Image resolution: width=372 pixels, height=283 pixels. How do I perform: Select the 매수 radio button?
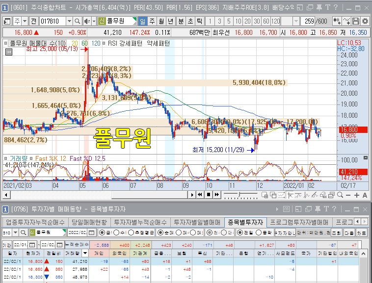pos(179,232)
